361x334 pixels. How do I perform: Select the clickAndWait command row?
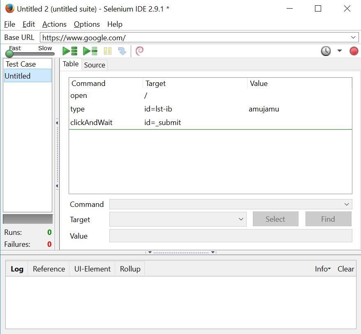coord(211,123)
